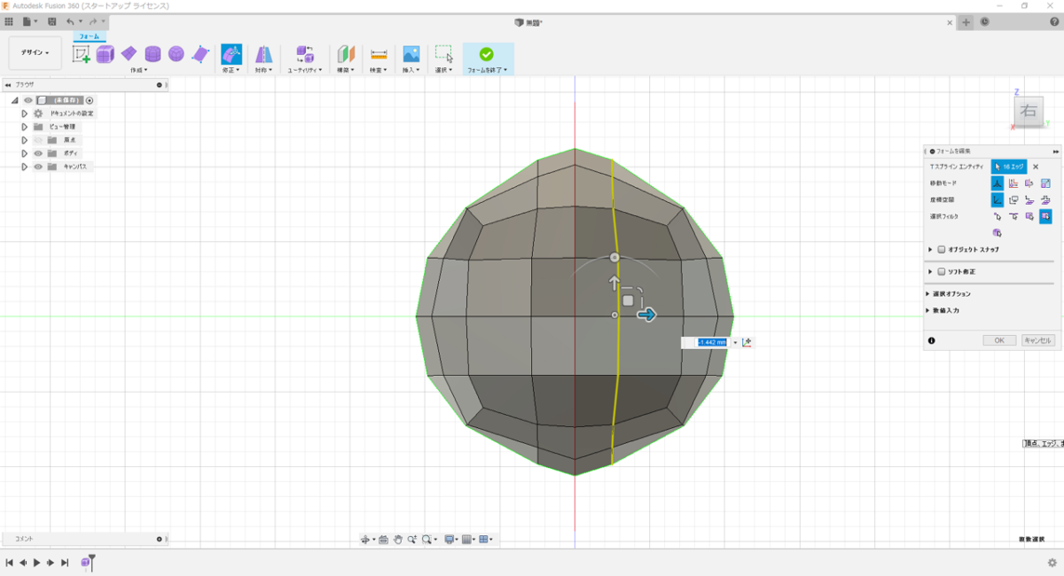Viewport: 1064px width, 576px height.
Task: Select the Pan hand tool
Action: pyautogui.click(x=398, y=539)
